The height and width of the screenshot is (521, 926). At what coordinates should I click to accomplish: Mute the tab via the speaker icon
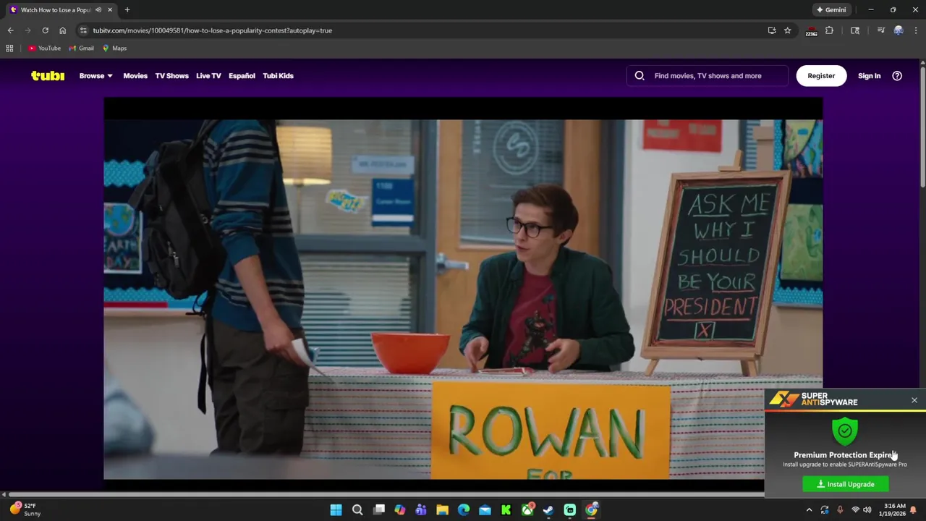pyautogui.click(x=98, y=10)
